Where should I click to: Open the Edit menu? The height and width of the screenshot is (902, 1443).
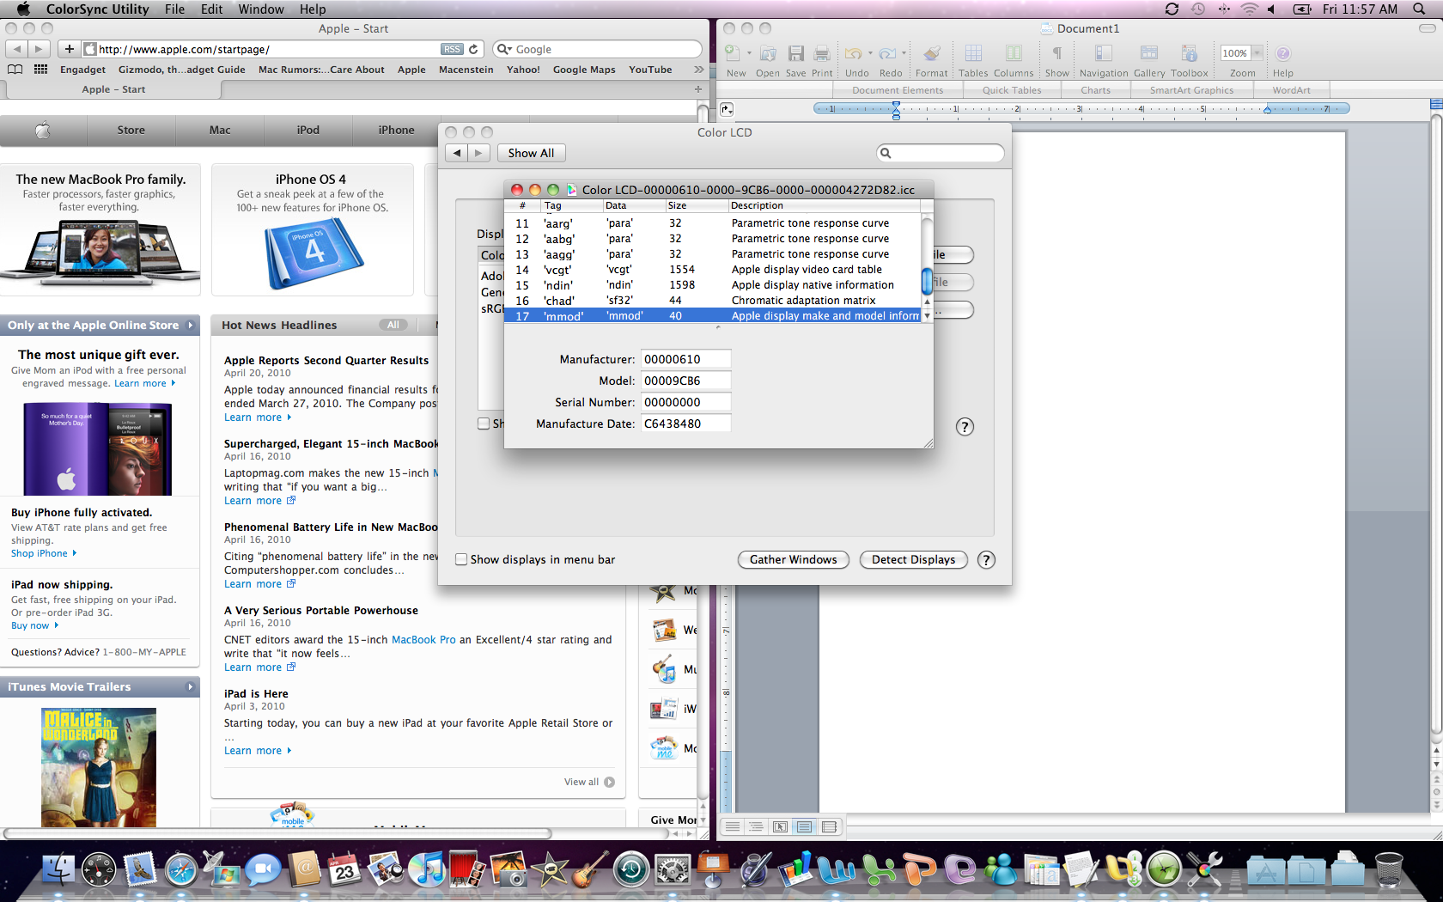tap(211, 9)
